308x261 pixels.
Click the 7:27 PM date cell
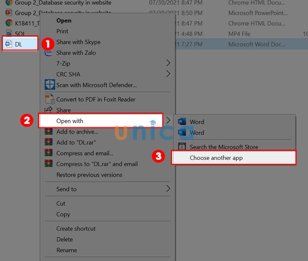(189, 44)
